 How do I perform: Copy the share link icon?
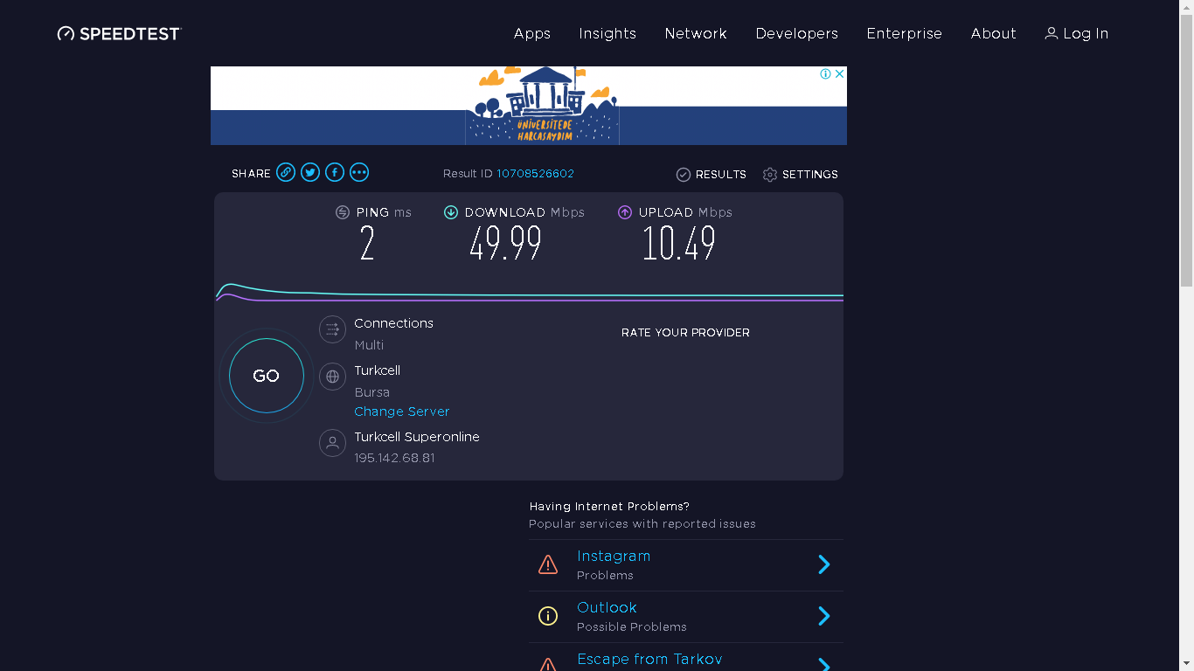click(286, 172)
